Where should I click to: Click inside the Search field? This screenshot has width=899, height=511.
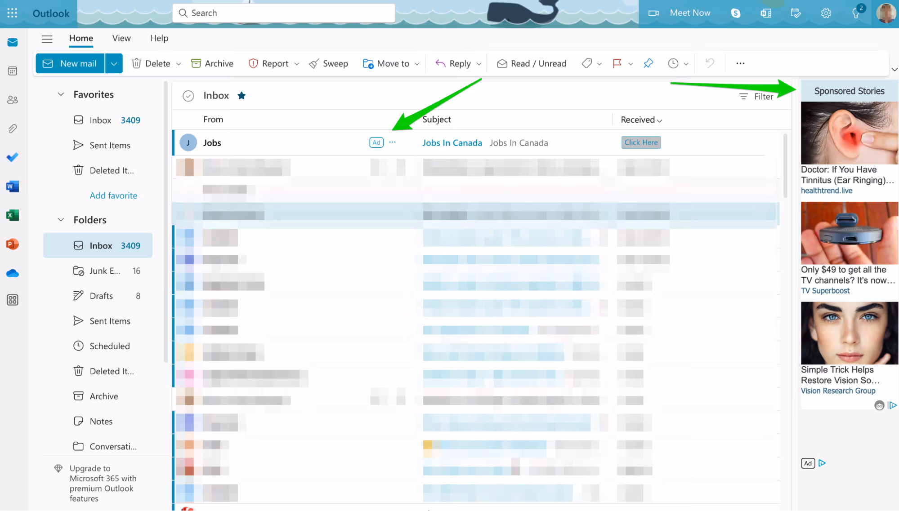[x=283, y=13]
